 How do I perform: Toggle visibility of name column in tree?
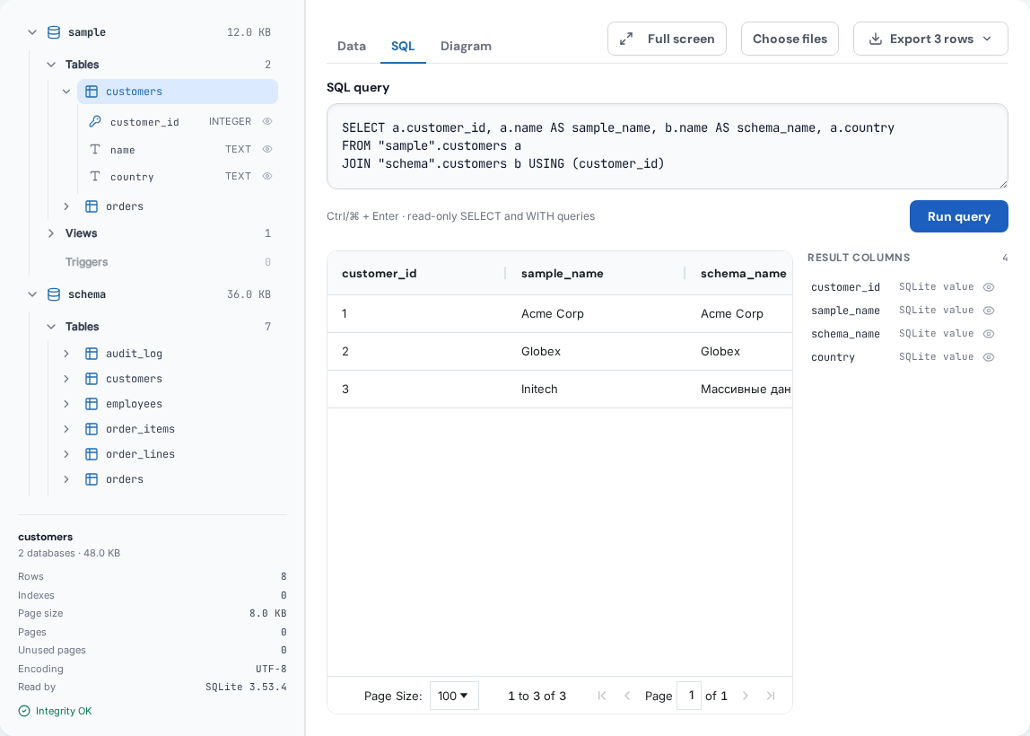pos(267,149)
